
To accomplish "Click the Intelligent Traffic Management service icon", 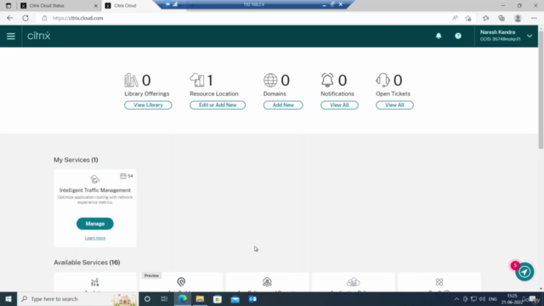I will point(94,179).
